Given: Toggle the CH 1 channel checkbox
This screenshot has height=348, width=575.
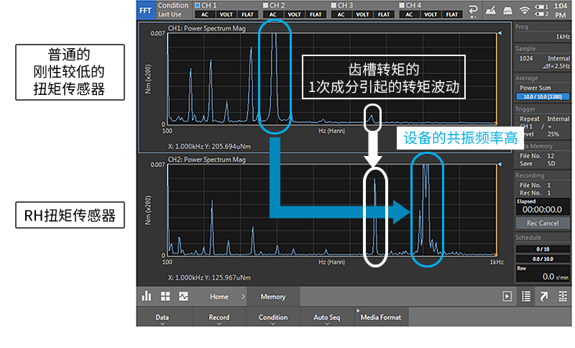Looking at the screenshot, I should [x=198, y=5].
